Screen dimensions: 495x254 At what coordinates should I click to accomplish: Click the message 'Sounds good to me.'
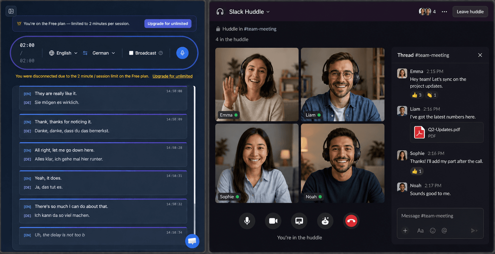coord(430,194)
